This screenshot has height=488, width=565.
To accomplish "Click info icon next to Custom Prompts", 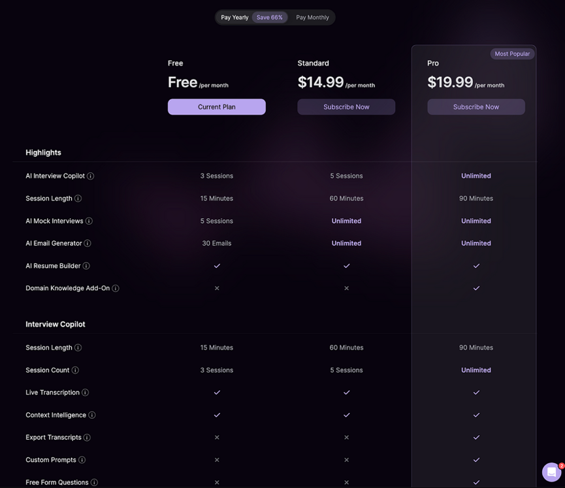I will click(82, 460).
